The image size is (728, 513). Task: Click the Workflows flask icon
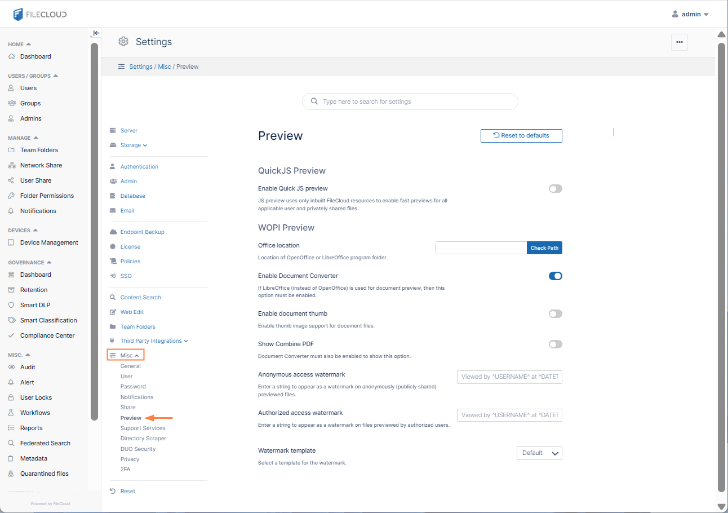pyautogui.click(x=11, y=413)
